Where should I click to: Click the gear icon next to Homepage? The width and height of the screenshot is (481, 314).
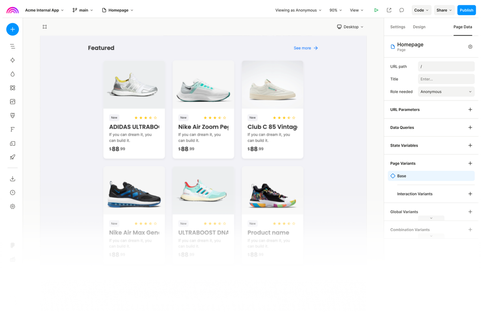(x=470, y=46)
